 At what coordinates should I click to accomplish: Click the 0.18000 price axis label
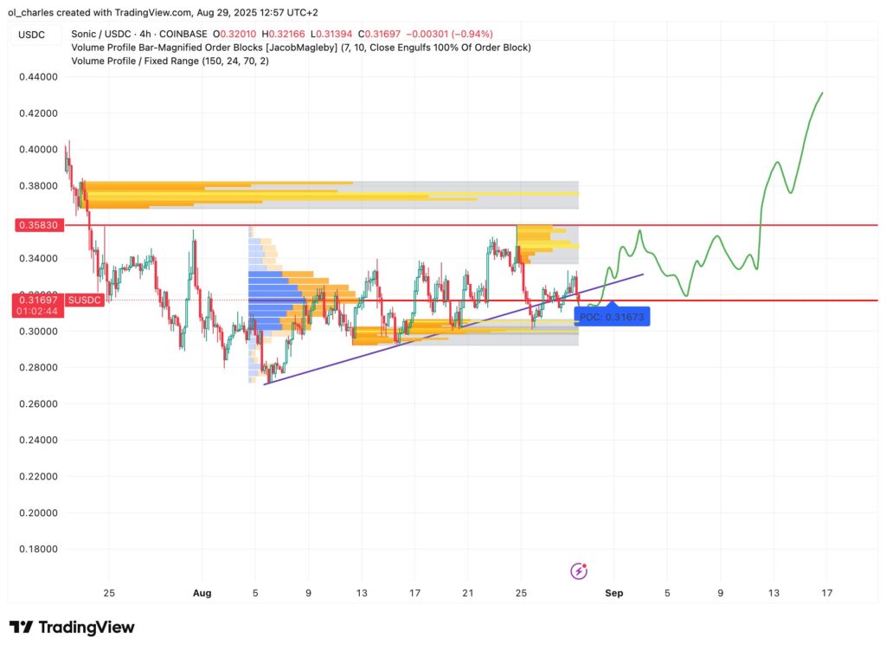coord(37,549)
